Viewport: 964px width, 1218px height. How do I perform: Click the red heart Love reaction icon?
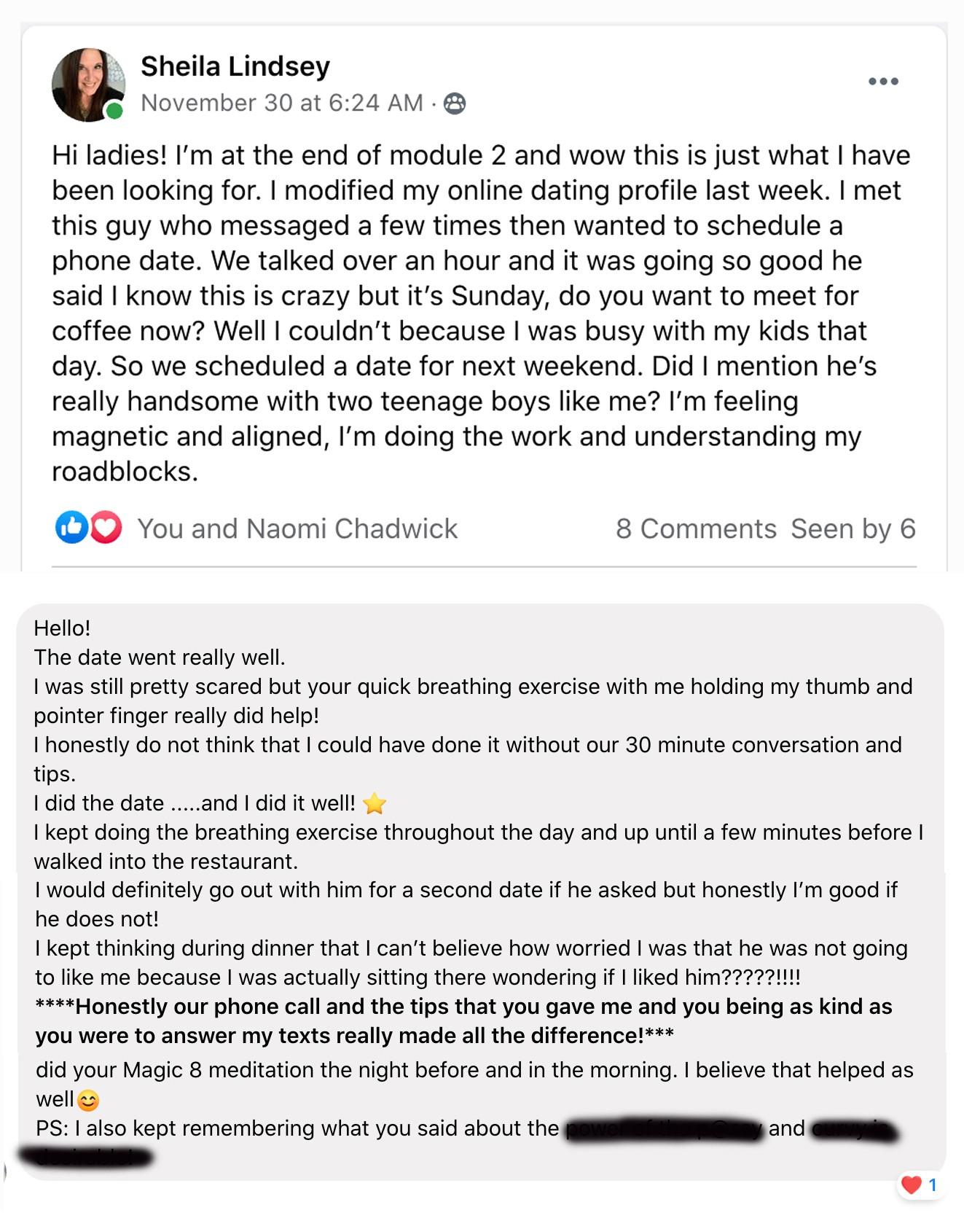[x=106, y=527]
